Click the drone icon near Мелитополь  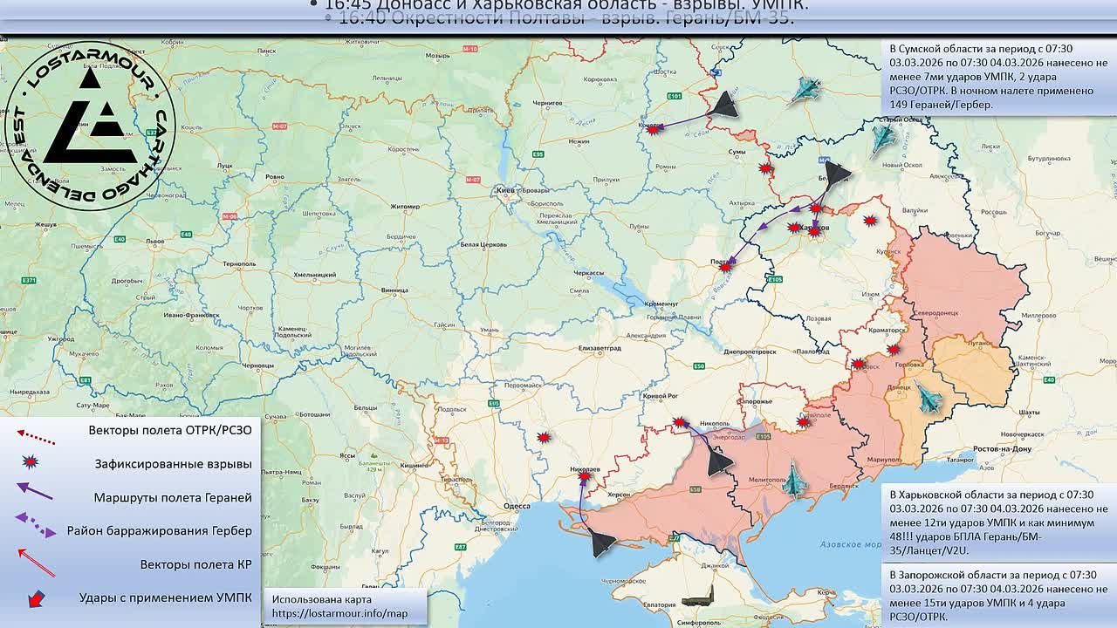tap(796, 480)
